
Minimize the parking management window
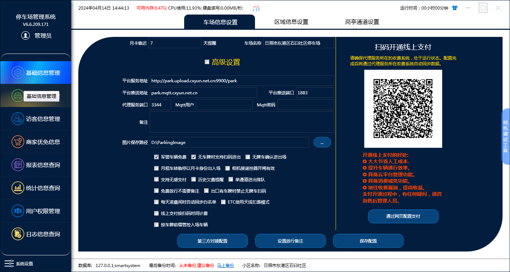tap(468, 8)
